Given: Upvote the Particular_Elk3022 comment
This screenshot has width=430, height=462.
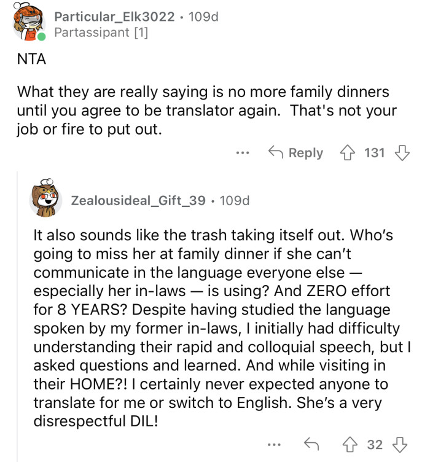Looking at the screenshot, I should (348, 153).
